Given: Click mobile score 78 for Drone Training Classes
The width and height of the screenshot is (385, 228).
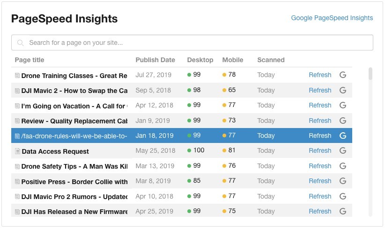Looking at the screenshot, I should point(232,74).
